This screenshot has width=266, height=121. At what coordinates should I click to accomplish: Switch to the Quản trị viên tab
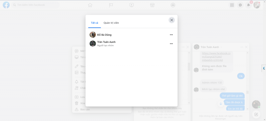point(111,23)
